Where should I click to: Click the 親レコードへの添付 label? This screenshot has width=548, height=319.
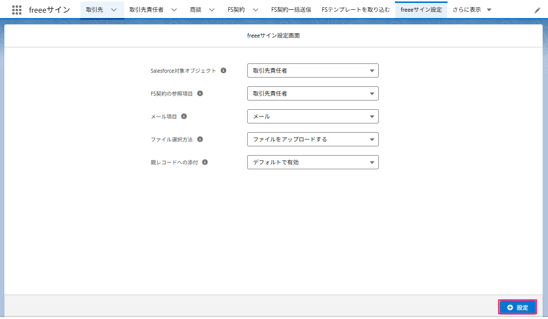pos(174,162)
